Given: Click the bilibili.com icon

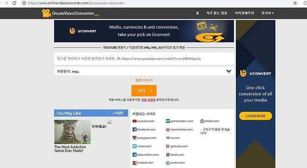Looking at the screenshot, I should 202,121.
